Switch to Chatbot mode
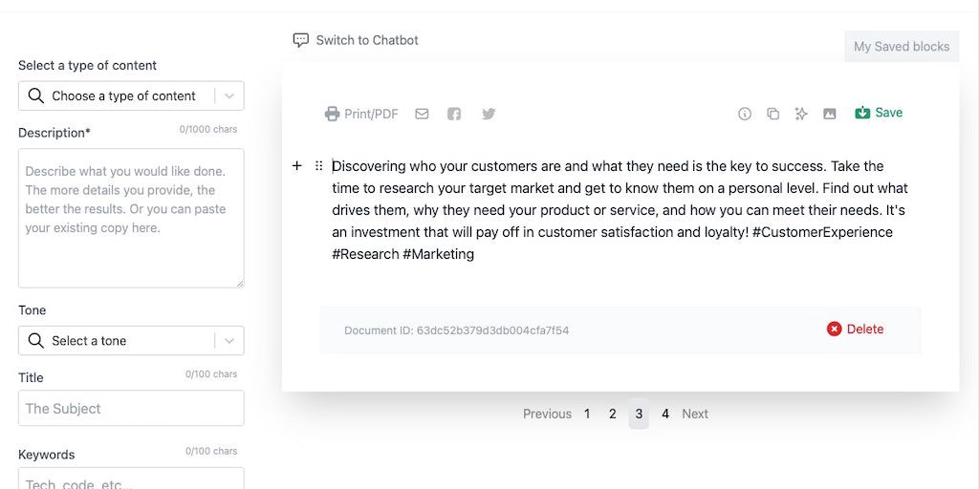Image resolution: width=979 pixels, height=489 pixels. pos(356,40)
